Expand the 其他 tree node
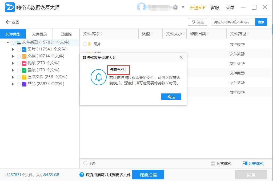 click(x=13, y=84)
